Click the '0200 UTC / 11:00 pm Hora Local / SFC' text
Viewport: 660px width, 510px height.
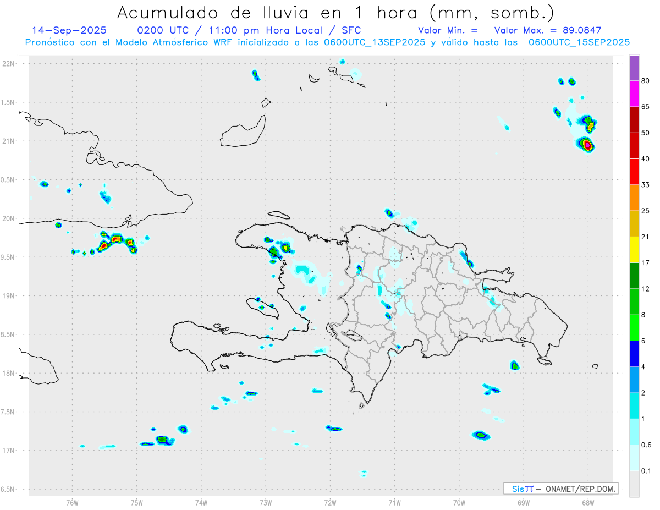point(249,30)
